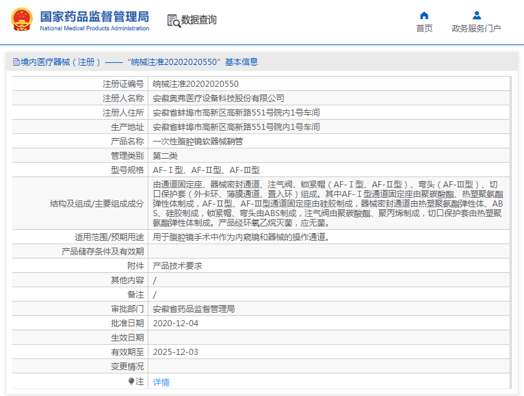Viewport: 524px width, 396px height.
Task: Click the 注册人名称 row label
Action: [123, 98]
